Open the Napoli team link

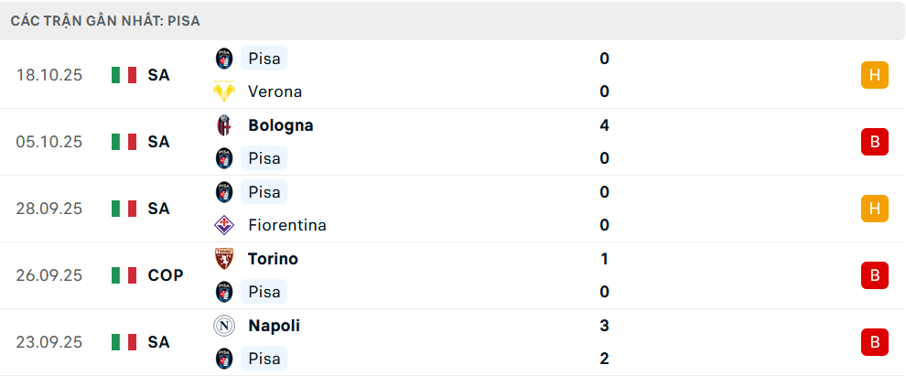tap(274, 326)
